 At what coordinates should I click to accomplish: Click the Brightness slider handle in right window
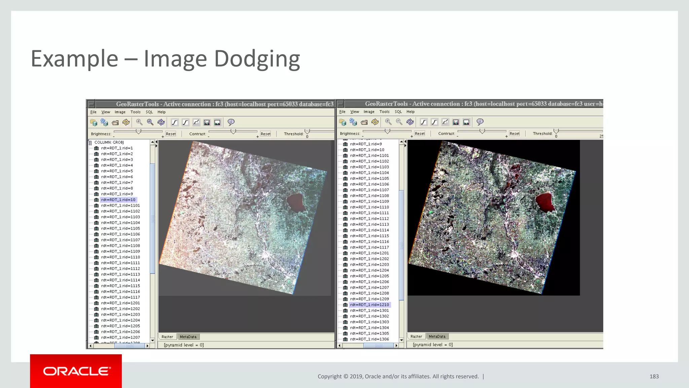pyautogui.click(x=387, y=131)
